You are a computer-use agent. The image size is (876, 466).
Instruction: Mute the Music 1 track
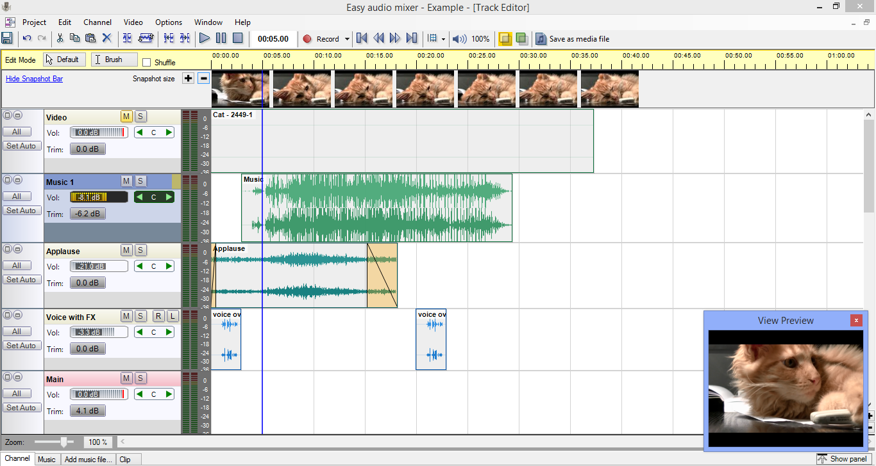pos(126,181)
